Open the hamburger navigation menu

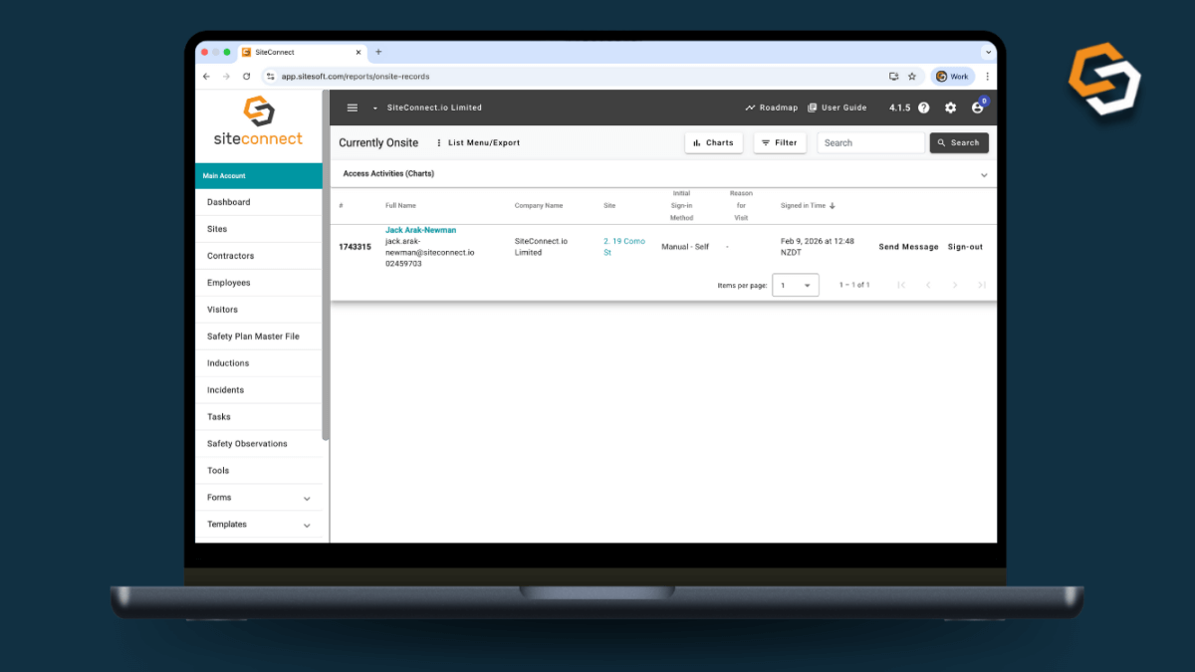352,108
